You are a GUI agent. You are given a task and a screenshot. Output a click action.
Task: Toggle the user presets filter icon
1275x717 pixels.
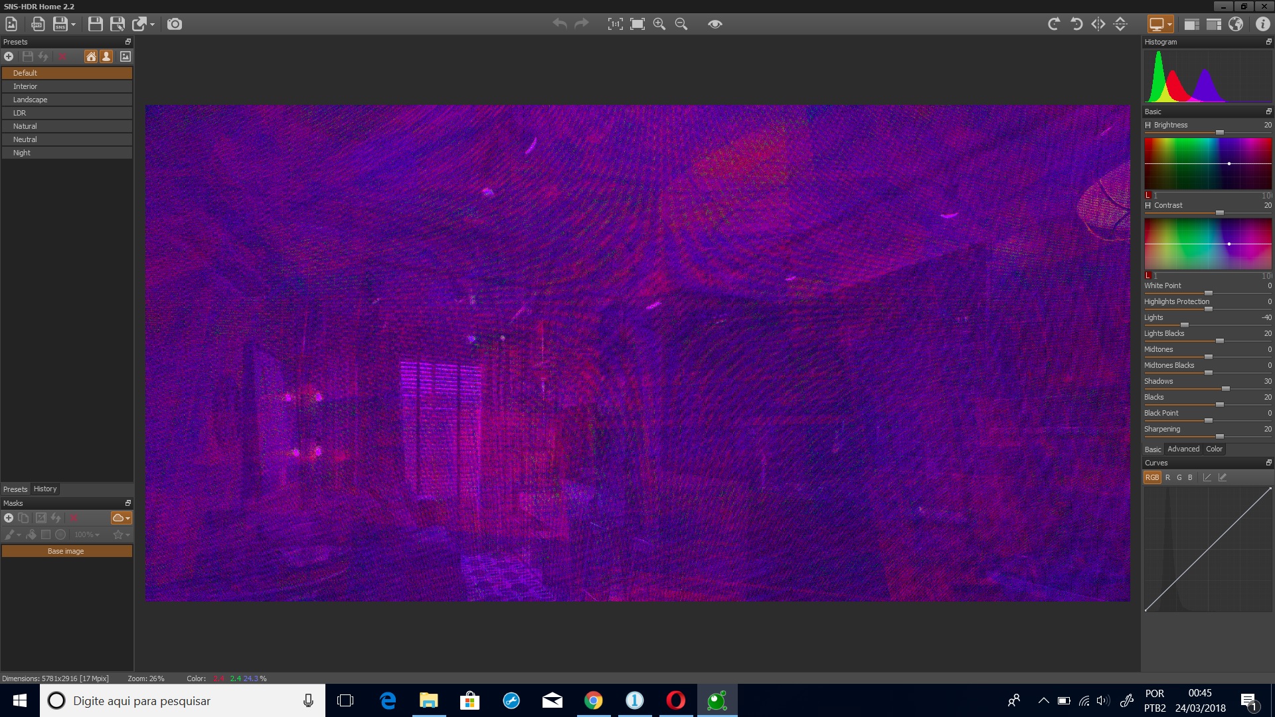point(107,56)
